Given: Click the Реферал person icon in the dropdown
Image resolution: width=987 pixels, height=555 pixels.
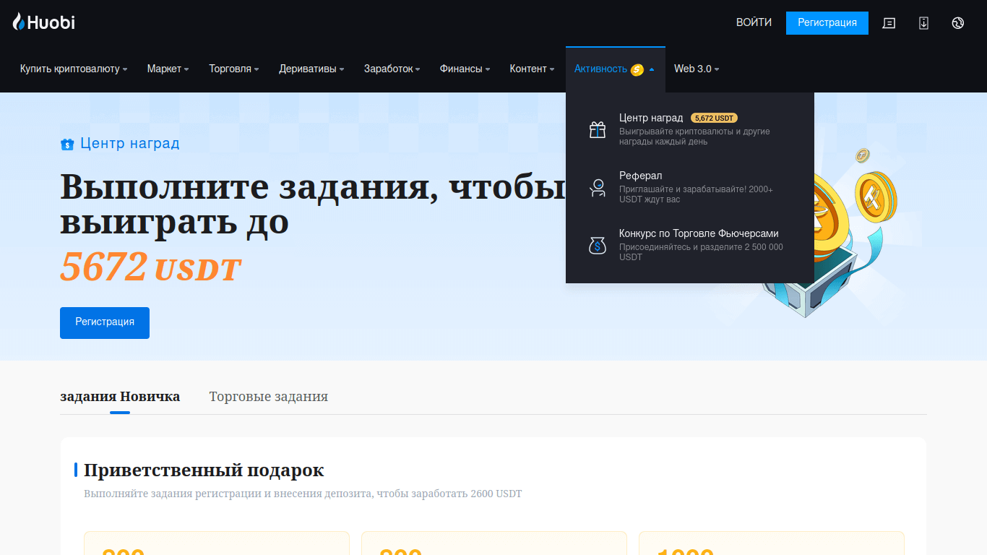Looking at the screenshot, I should pos(597,188).
